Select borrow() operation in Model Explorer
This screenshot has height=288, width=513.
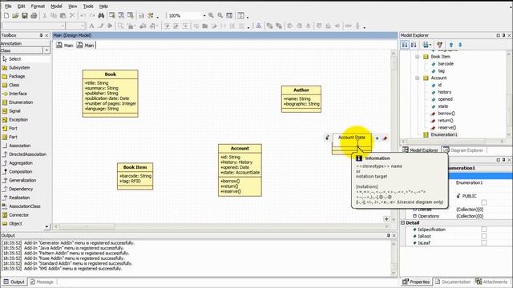click(446, 114)
